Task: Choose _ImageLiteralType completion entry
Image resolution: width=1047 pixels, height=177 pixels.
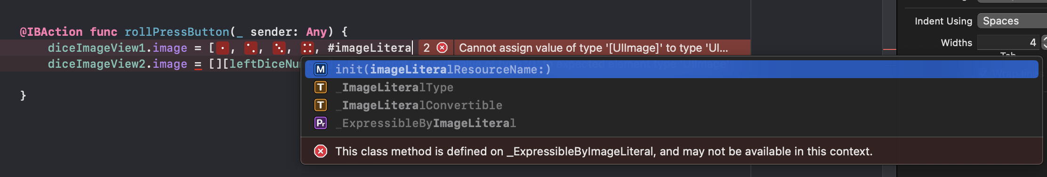Action: point(671,87)
